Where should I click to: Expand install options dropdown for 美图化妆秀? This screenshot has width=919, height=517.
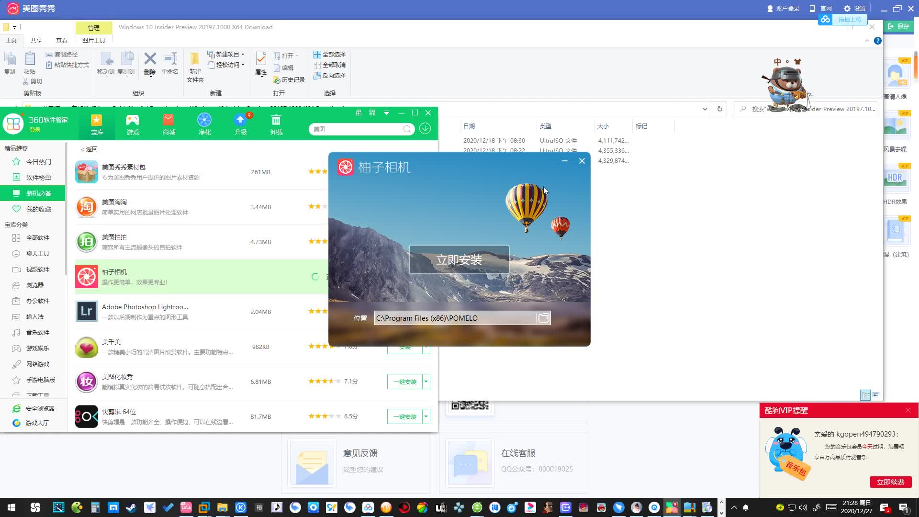426,382
